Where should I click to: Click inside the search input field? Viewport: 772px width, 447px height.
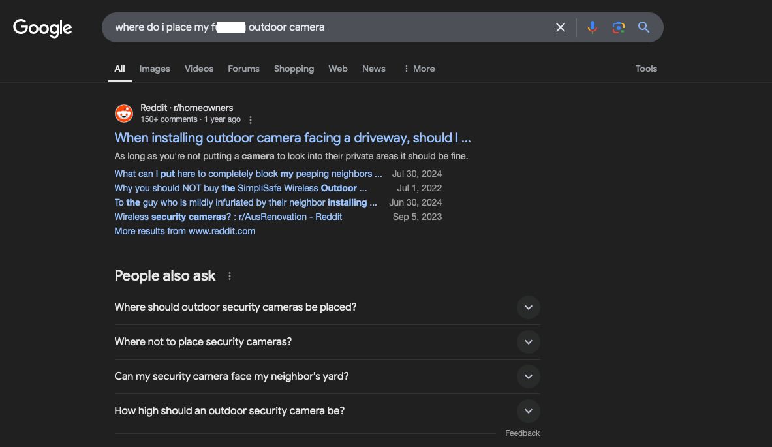tap(326, 27)
